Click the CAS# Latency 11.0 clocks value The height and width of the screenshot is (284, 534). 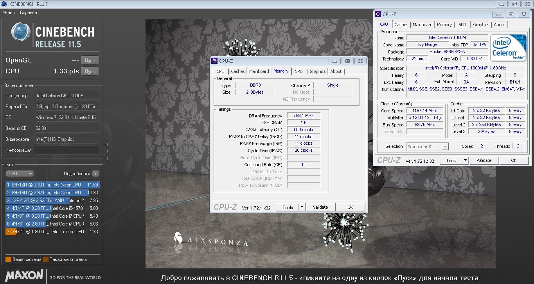pos(304,130)
